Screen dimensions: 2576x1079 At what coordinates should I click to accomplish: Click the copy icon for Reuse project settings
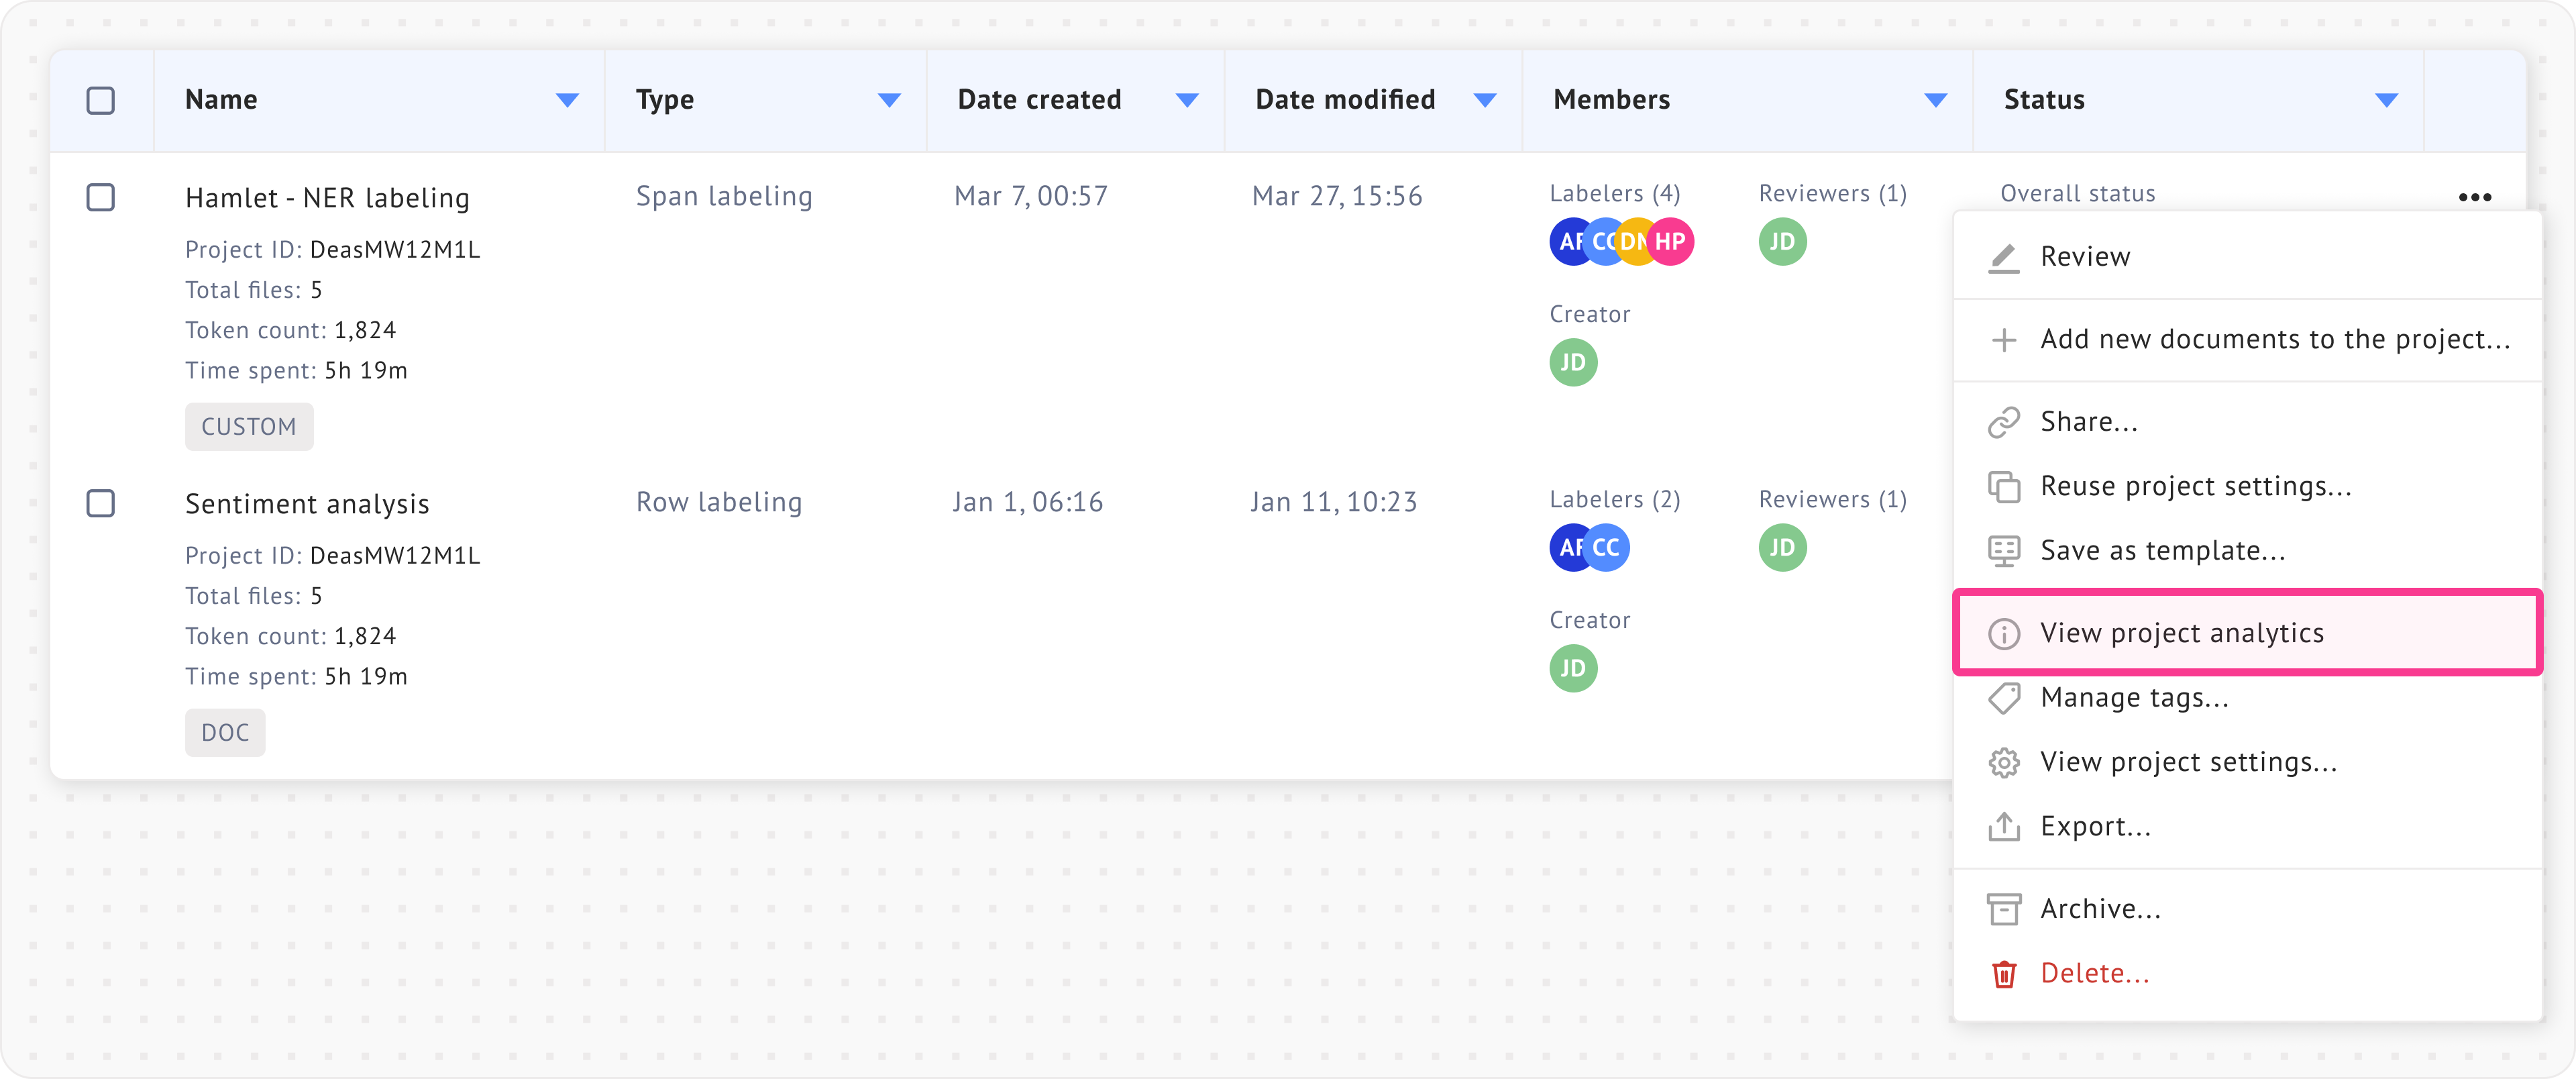(x=2003, y=487)
